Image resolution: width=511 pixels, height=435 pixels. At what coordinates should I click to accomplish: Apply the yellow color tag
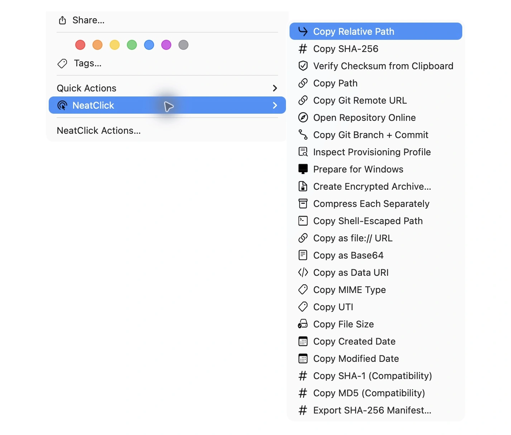pos(115,45)
